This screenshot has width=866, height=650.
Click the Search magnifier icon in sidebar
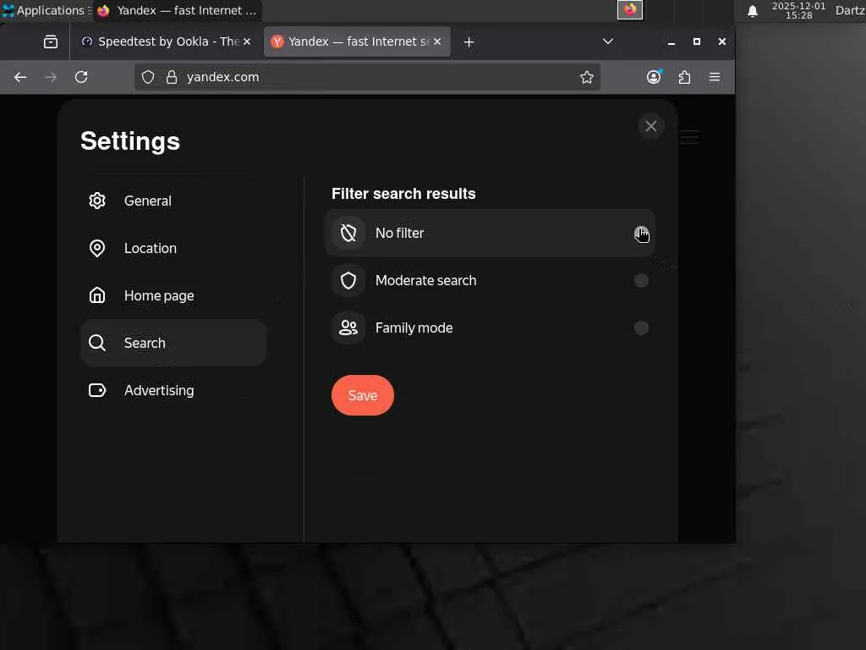[x=97, y=343]
